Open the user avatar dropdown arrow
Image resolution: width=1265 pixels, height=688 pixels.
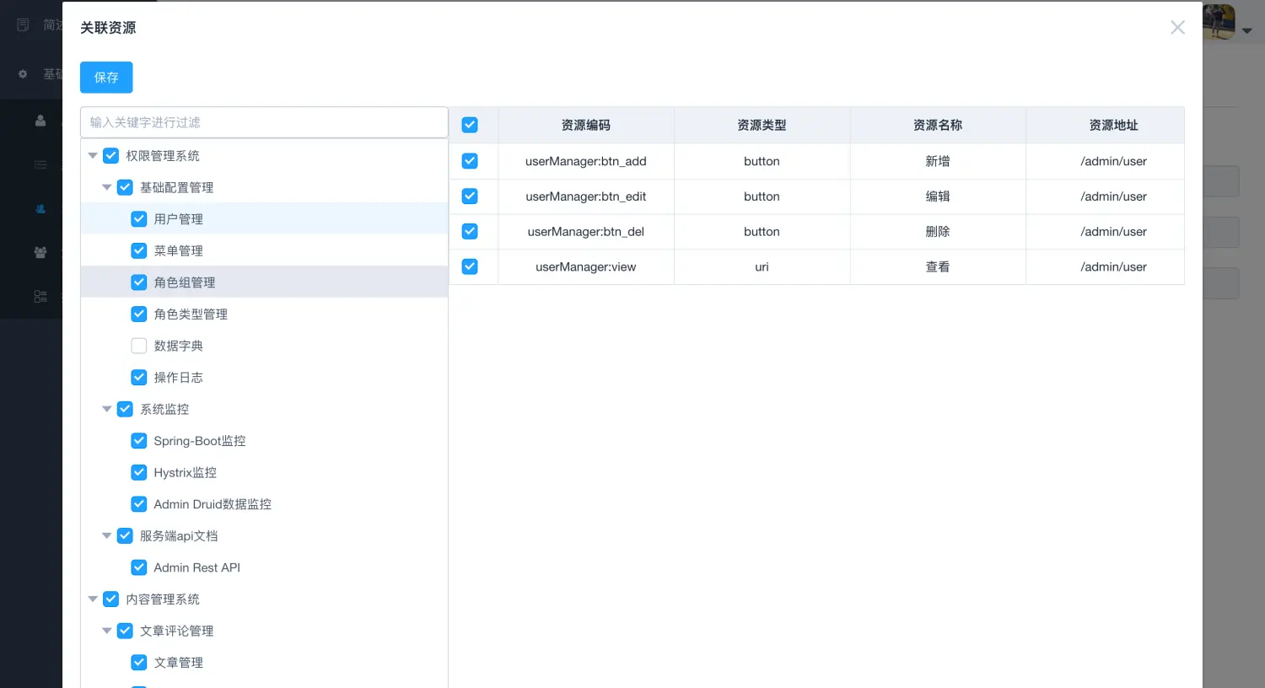1247,31
